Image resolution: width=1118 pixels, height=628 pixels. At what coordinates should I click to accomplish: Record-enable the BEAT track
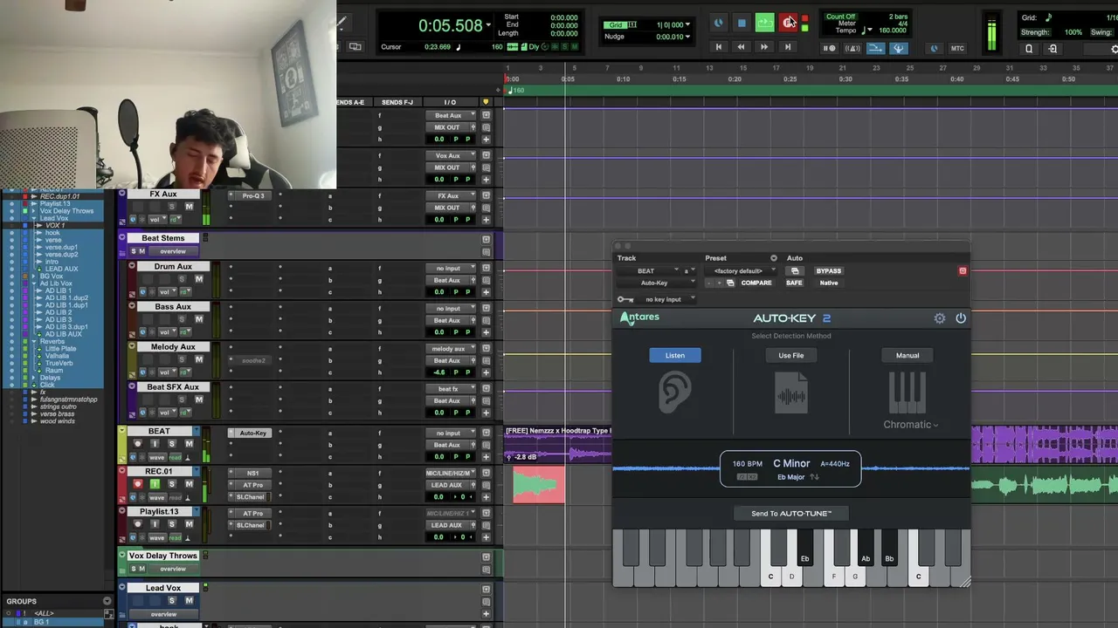(137, 444)
